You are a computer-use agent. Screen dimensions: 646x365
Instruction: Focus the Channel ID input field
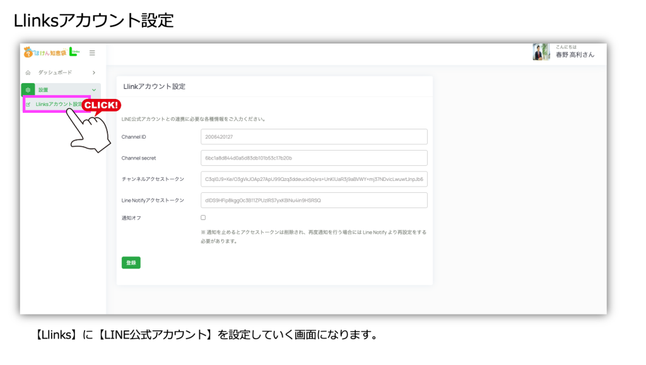[314, 137]
